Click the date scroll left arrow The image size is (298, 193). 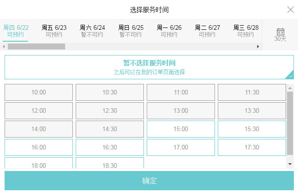(x=4, y=46)
